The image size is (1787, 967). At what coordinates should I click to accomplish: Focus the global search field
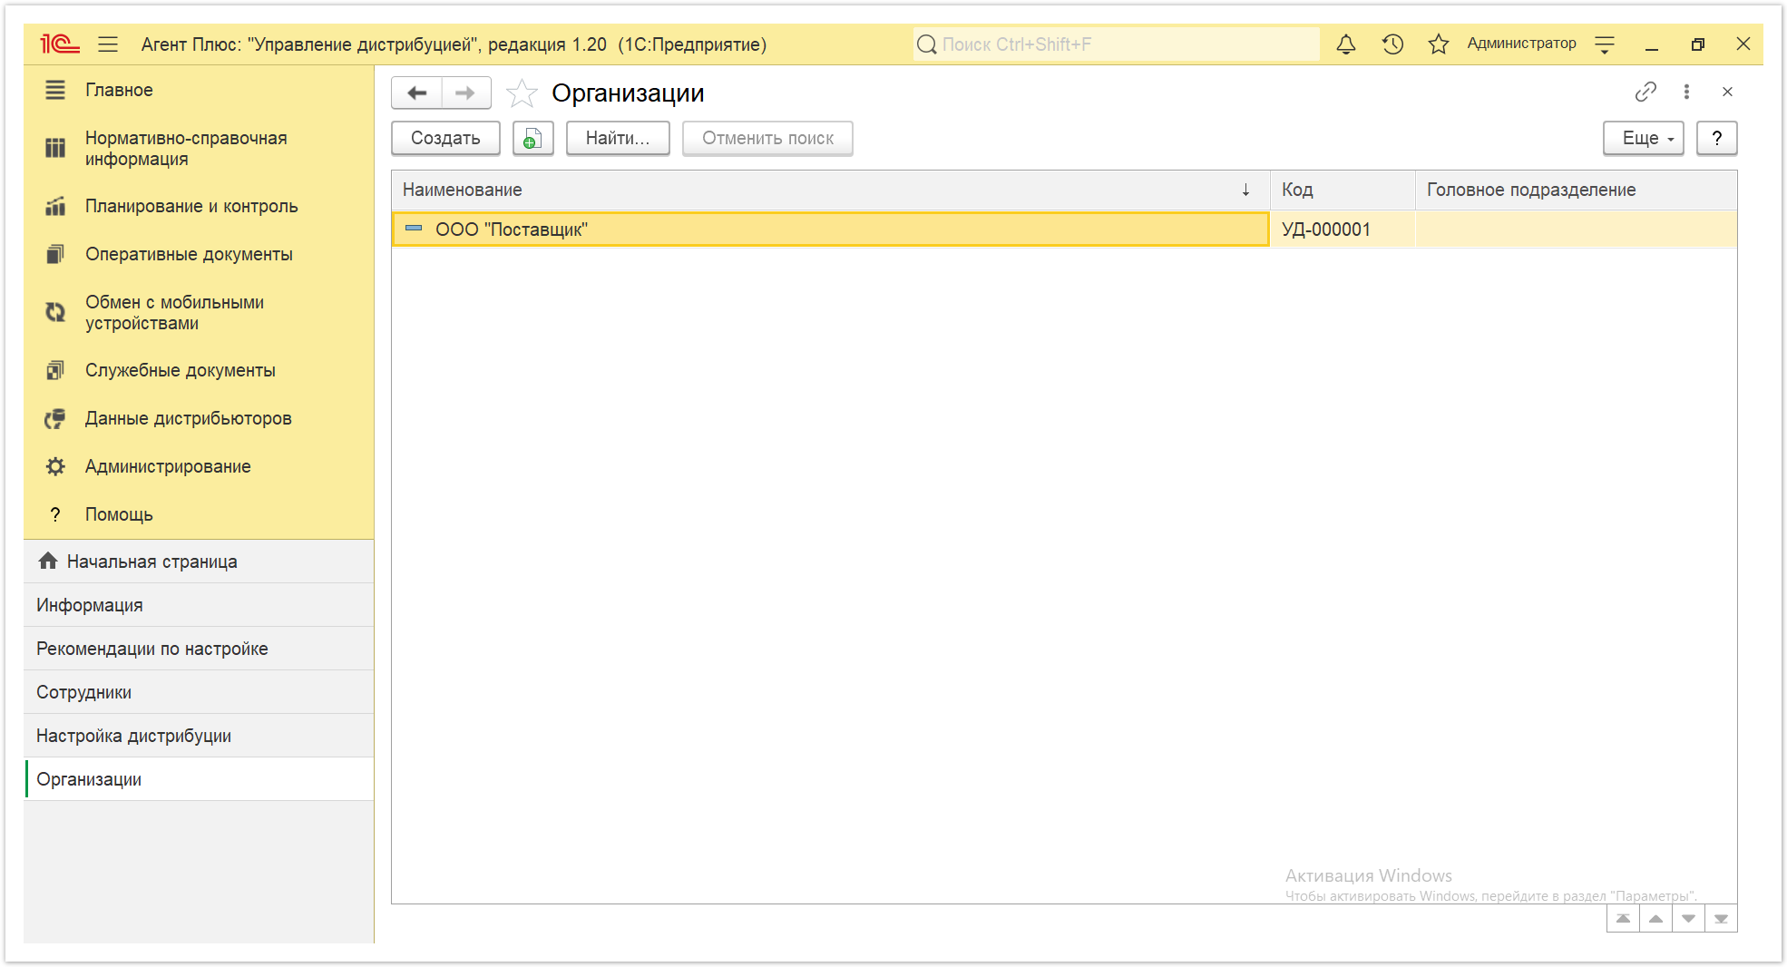tap(1116, 44)
